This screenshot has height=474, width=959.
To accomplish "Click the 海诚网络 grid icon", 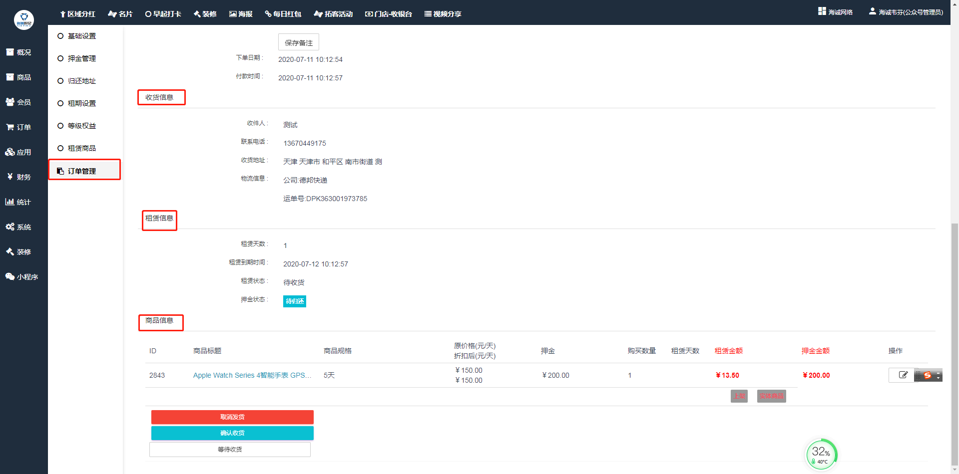I will 822,11.
